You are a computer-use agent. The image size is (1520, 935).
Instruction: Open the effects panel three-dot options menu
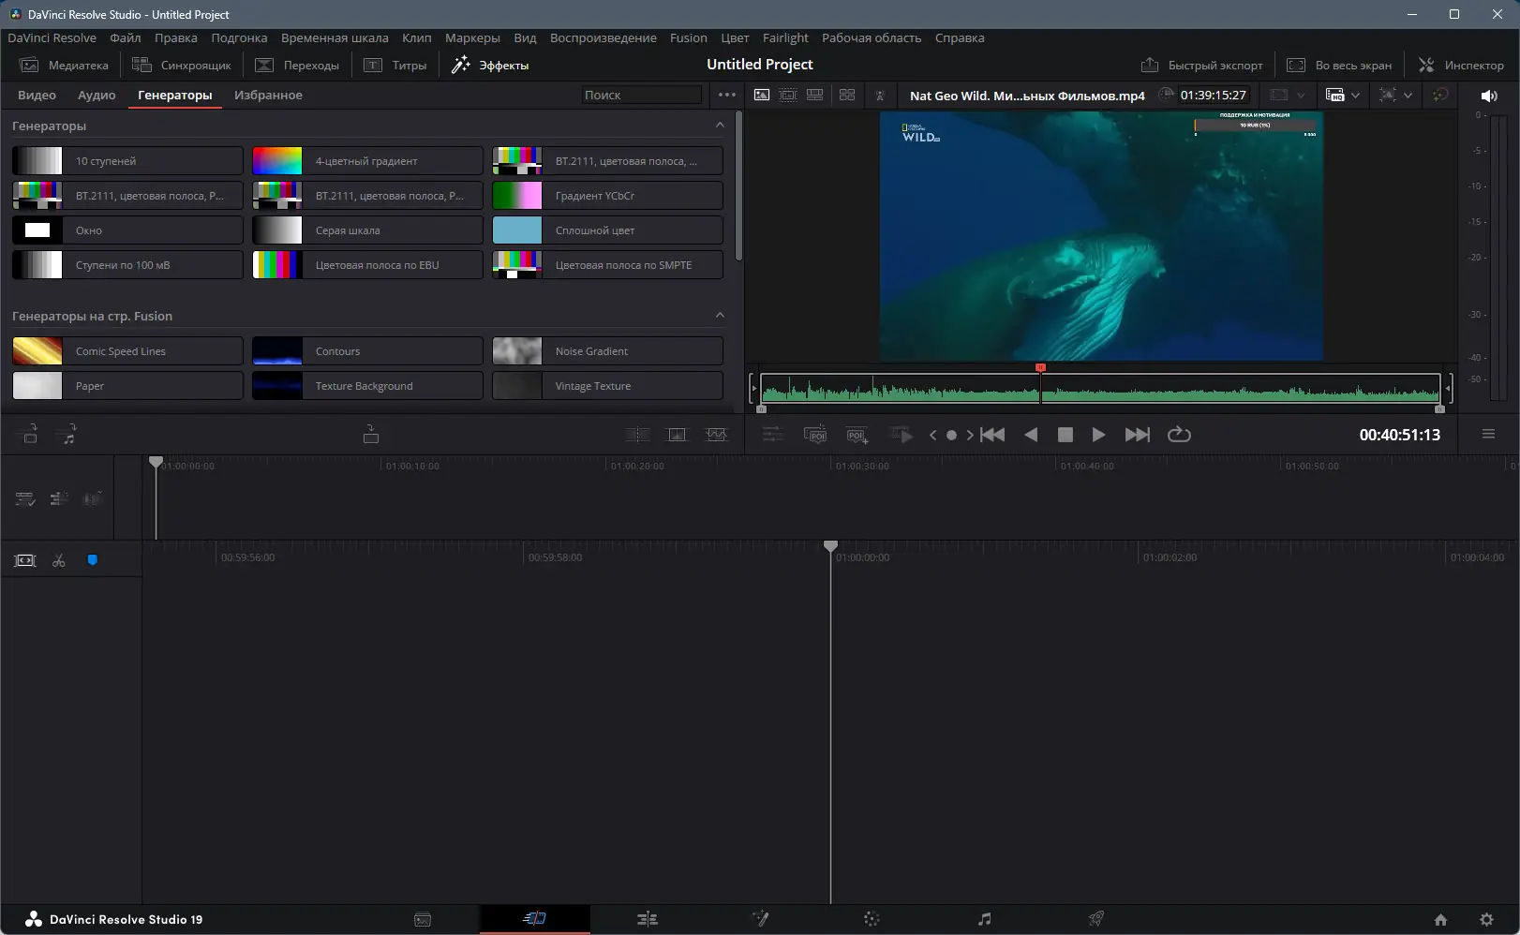726,95
